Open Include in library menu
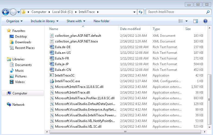213x135 pixels. pos(44,21)
